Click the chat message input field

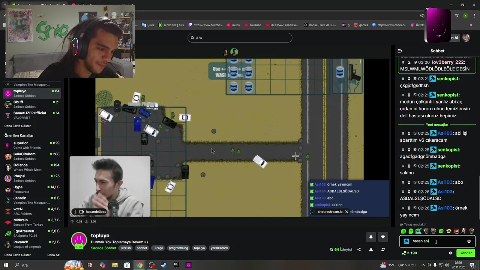437,241
